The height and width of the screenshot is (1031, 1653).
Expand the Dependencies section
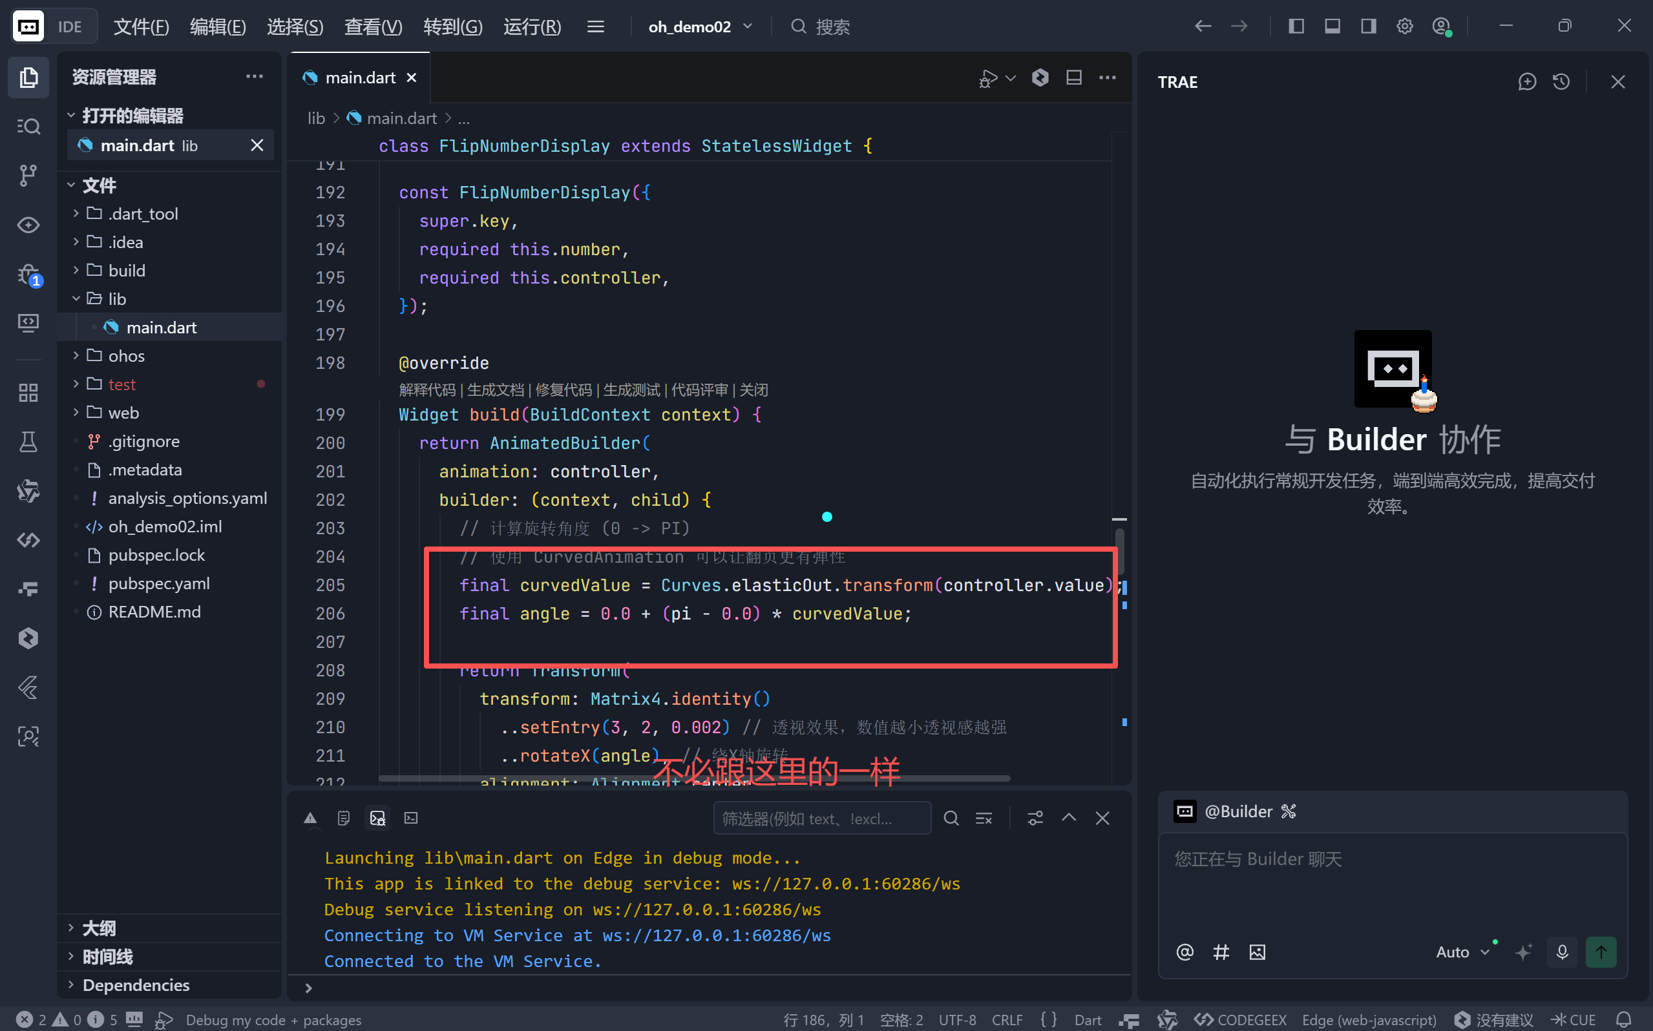tap(136, 984)
